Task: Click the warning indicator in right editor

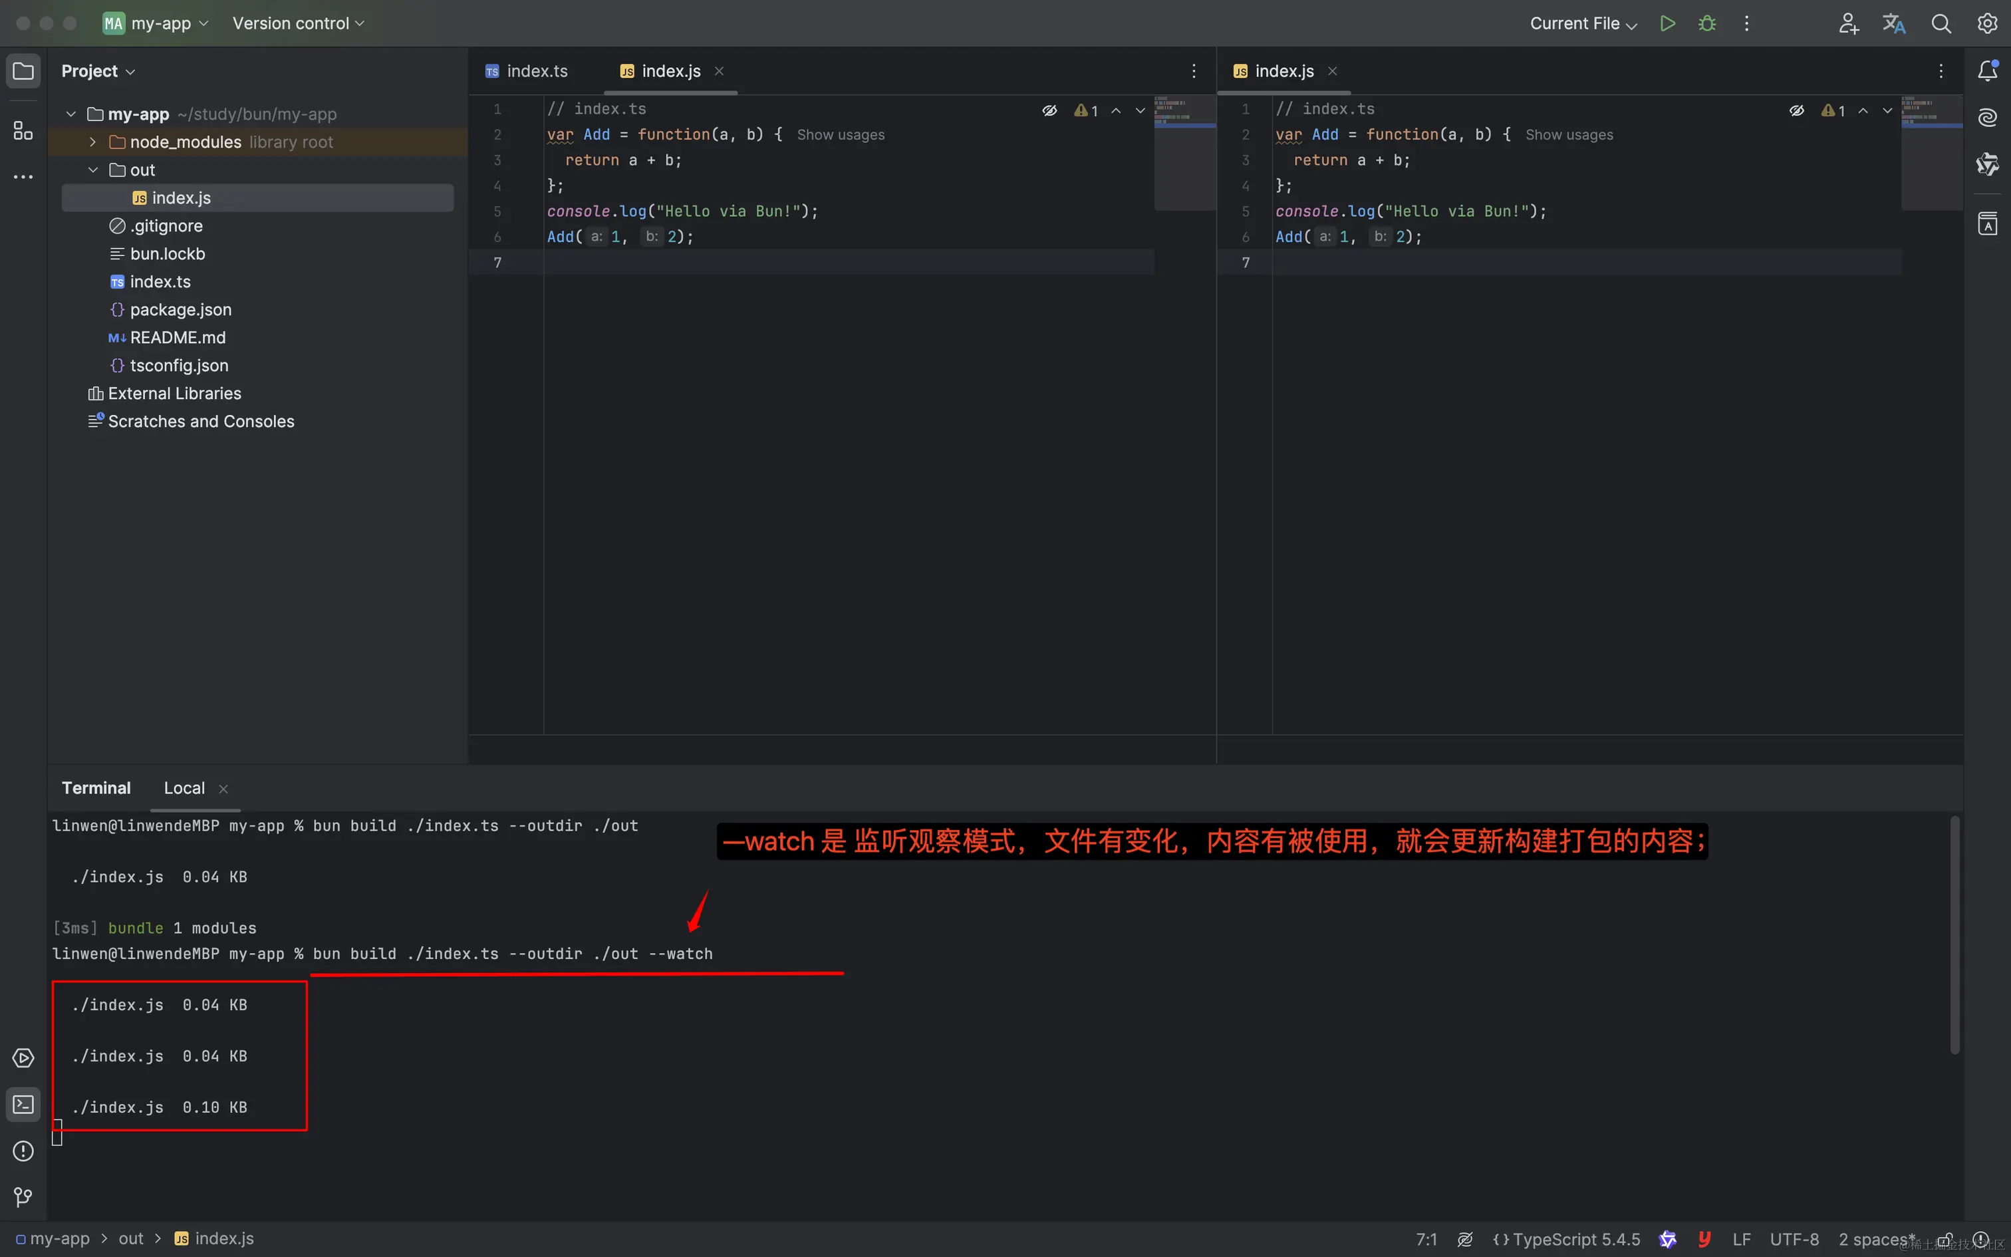Action: point(1833,110)
